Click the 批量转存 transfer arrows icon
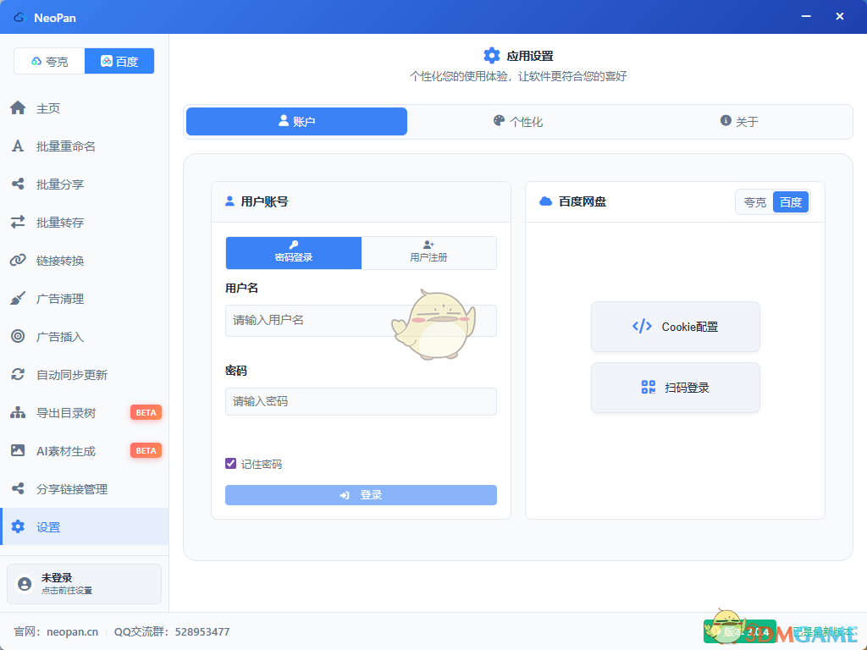The image size is (867, 650). click(18, 223)
